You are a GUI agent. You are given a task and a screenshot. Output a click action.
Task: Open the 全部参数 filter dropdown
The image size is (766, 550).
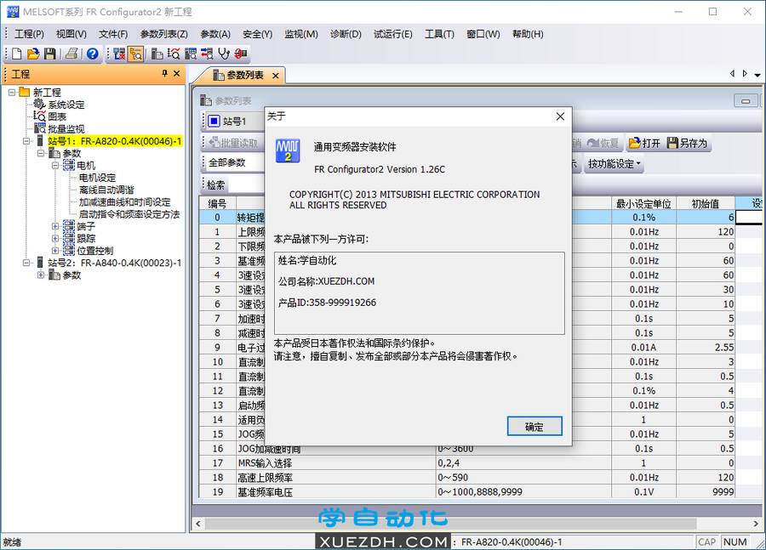[x=236, y=162]
